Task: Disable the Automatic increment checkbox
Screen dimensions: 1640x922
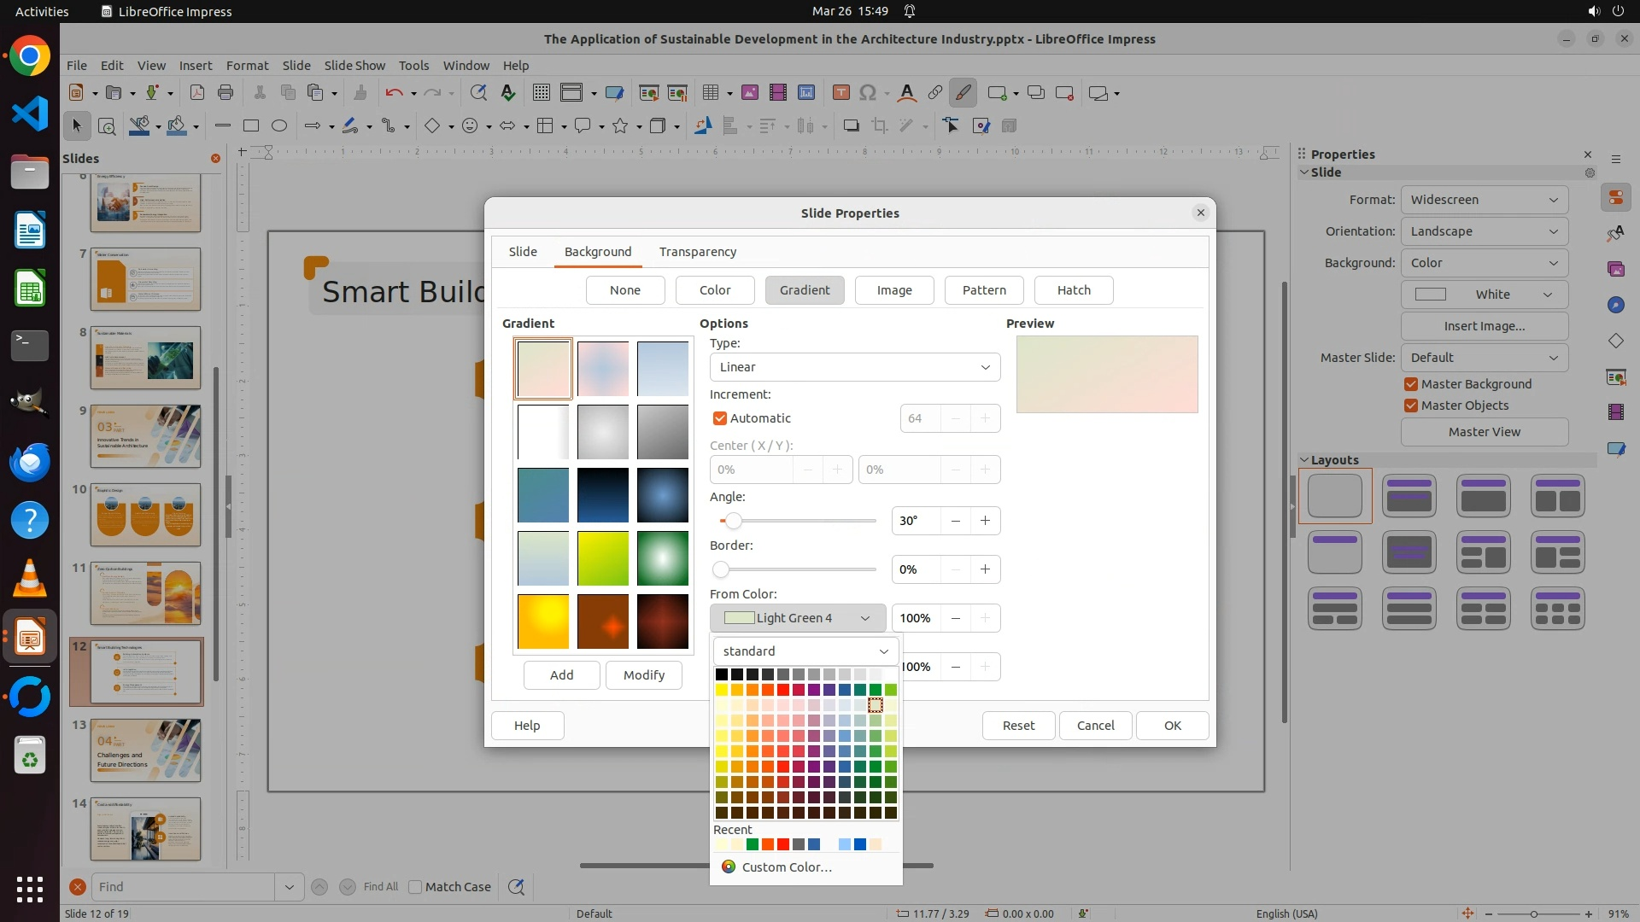Action: pyautogui.click(x=719, y=418)
